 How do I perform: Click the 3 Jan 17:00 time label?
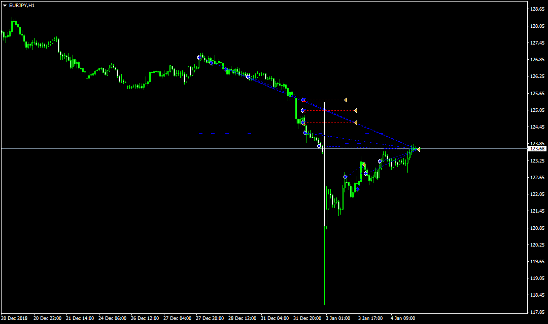click(x=370, y=318)
